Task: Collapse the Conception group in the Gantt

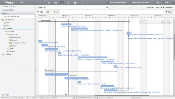Action: [x=37, y=71]
